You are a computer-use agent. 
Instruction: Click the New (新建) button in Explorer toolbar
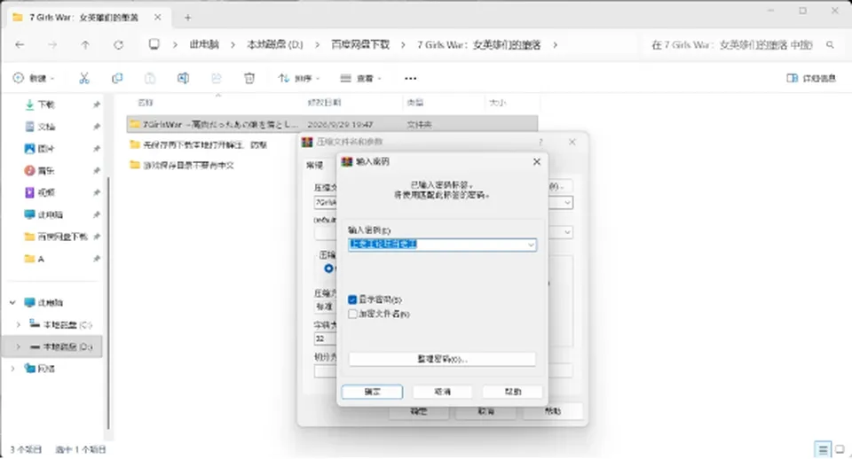[34, 78]
